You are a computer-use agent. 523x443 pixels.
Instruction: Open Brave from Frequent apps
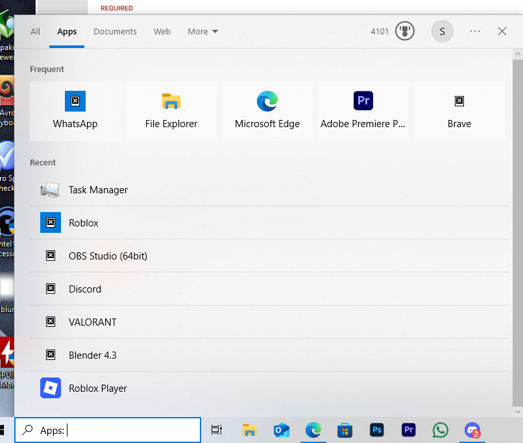tap(459, 112)
